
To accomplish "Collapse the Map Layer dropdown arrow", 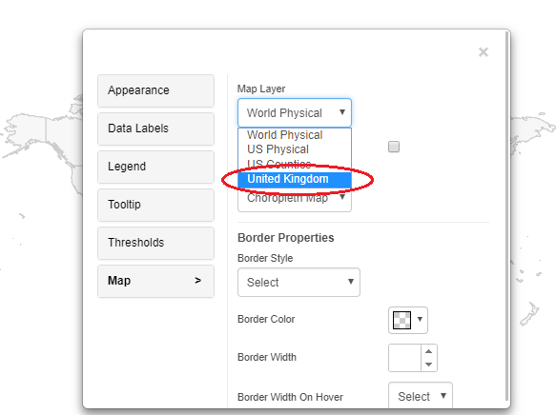I will click(x=341, y=112).
